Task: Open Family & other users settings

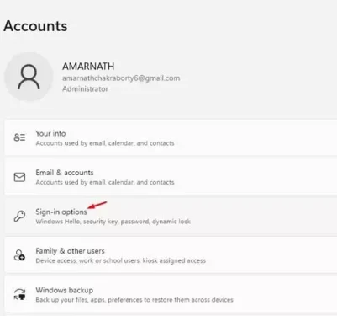Action: [x=171, y=255]
